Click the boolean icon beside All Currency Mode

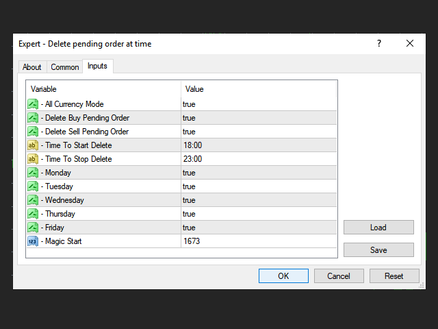point(33,104)
